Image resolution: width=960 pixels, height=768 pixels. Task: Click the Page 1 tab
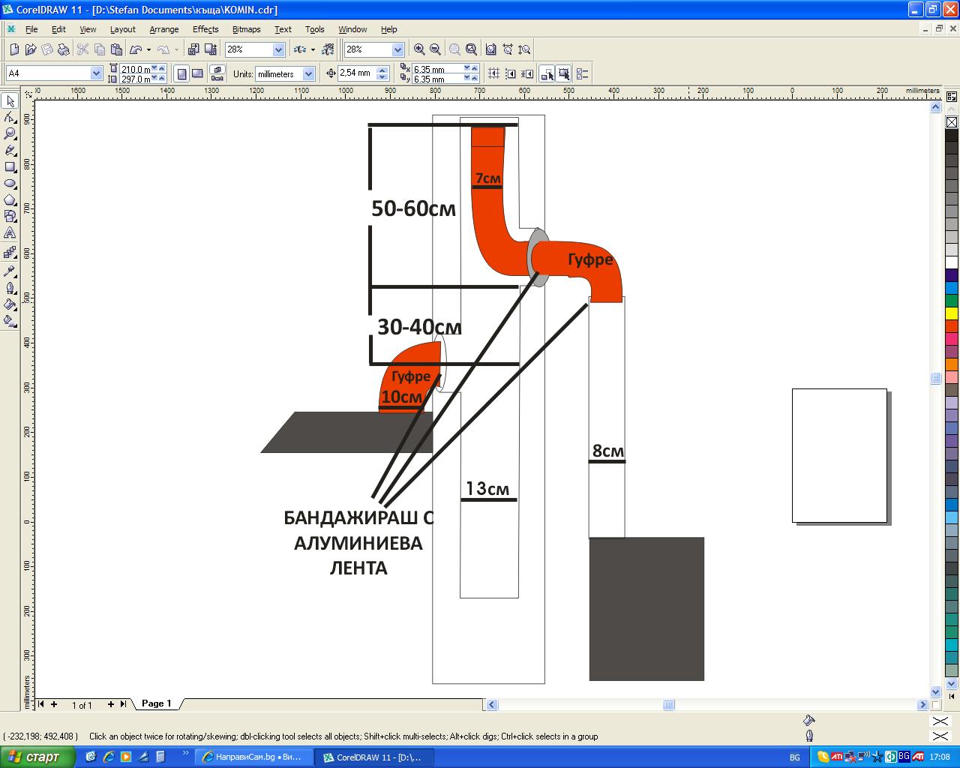click(156, 703)
